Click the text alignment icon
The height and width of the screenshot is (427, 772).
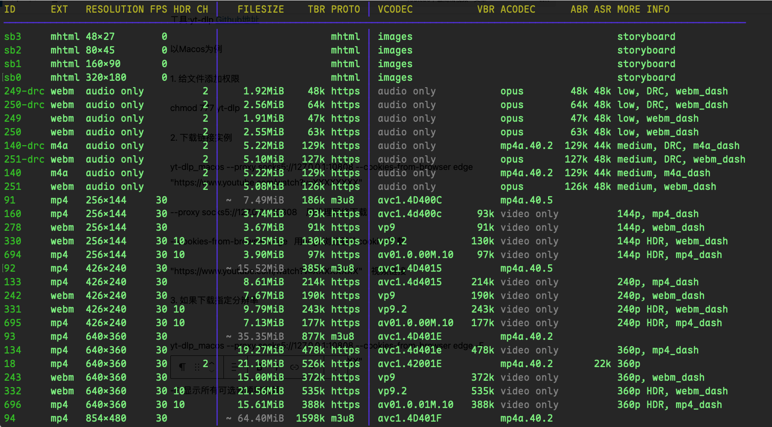pyautogui.click(x=234, y=367)
